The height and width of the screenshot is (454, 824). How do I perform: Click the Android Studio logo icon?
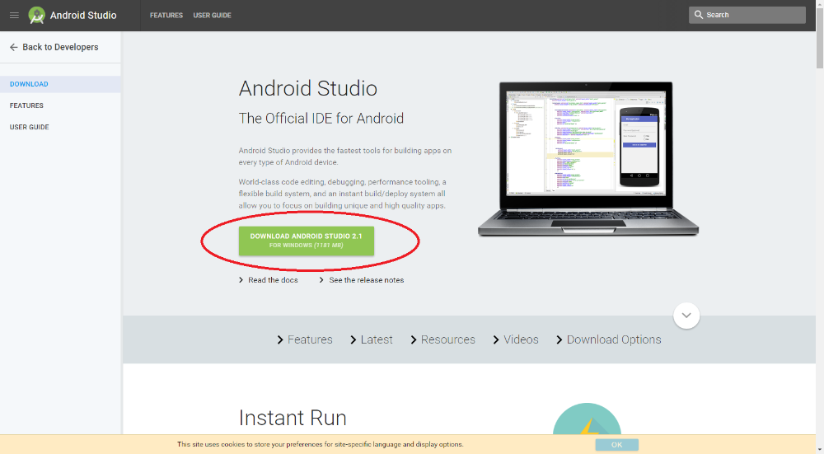coord(37,15)
